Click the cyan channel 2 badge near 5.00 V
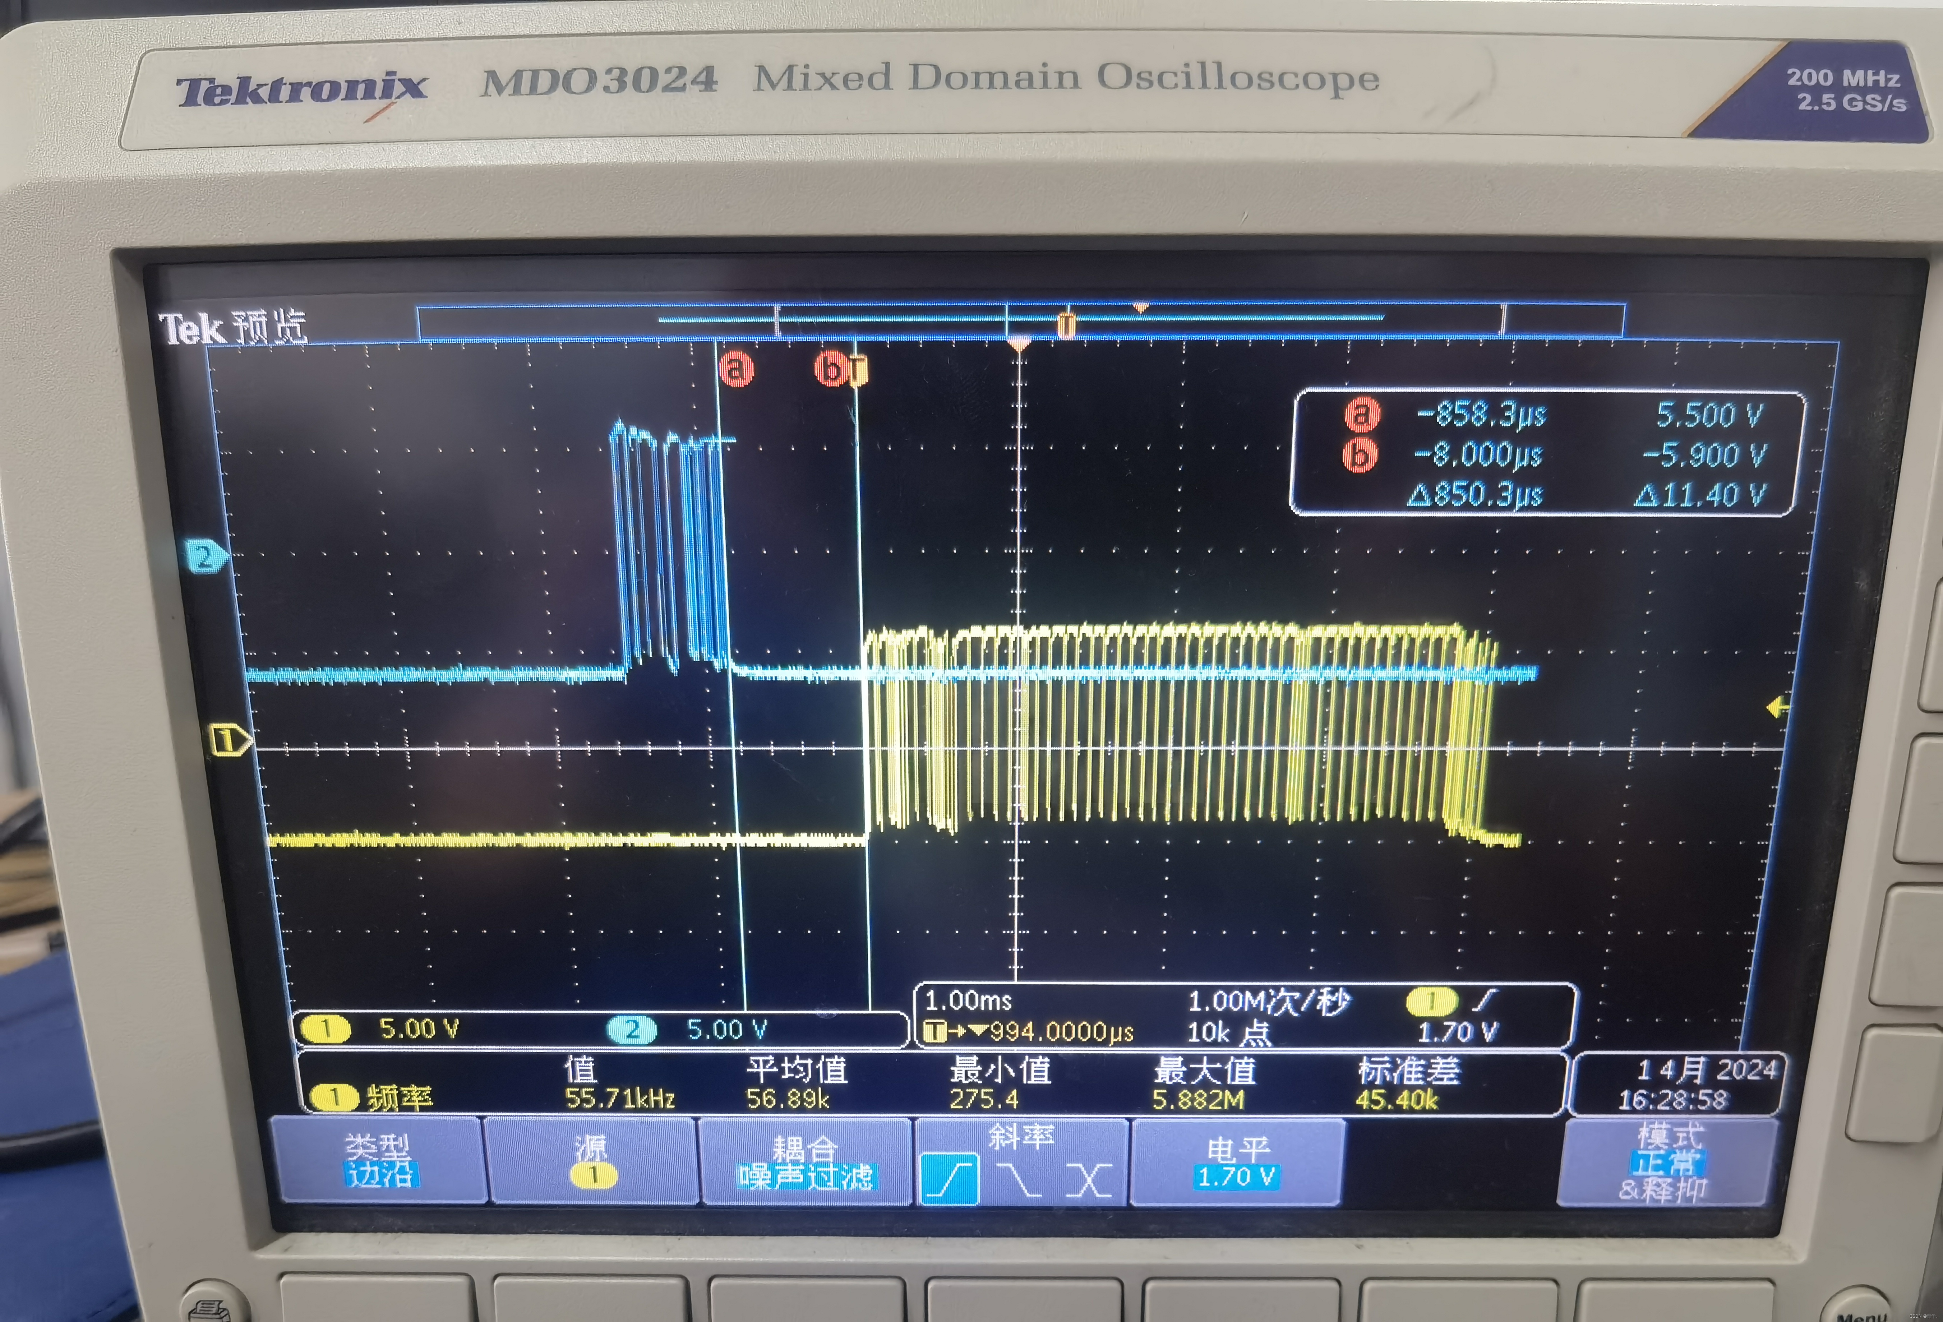This screenshot has width=1943, height=1322. click(632, 1029)
